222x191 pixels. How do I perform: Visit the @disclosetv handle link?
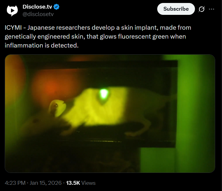point(38,14)
